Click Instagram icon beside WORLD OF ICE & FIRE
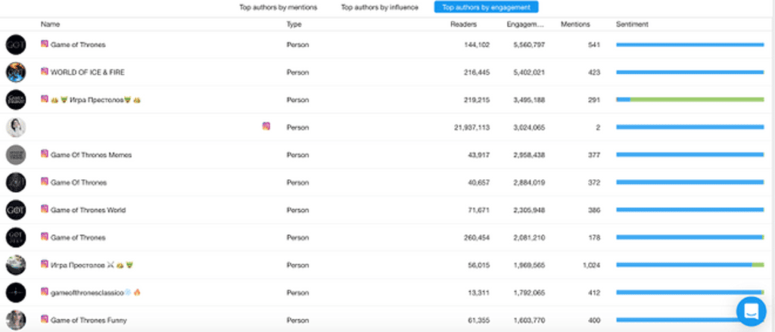The width and height of the screenshot is (775, 332). 45,71
